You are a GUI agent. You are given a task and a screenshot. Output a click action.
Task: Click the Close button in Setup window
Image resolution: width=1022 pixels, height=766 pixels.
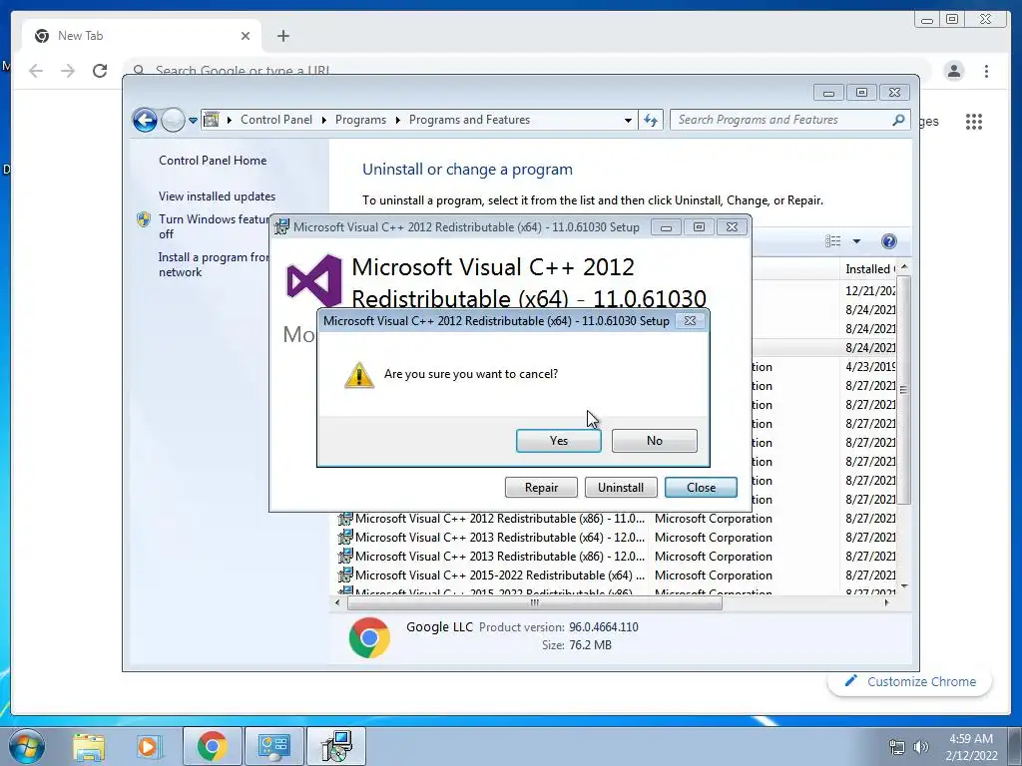701,487
